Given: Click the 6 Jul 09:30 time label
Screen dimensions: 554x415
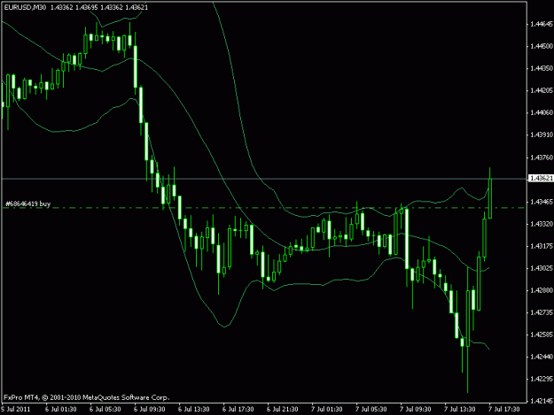Looking at the screenshot, I should click(150, 410).
